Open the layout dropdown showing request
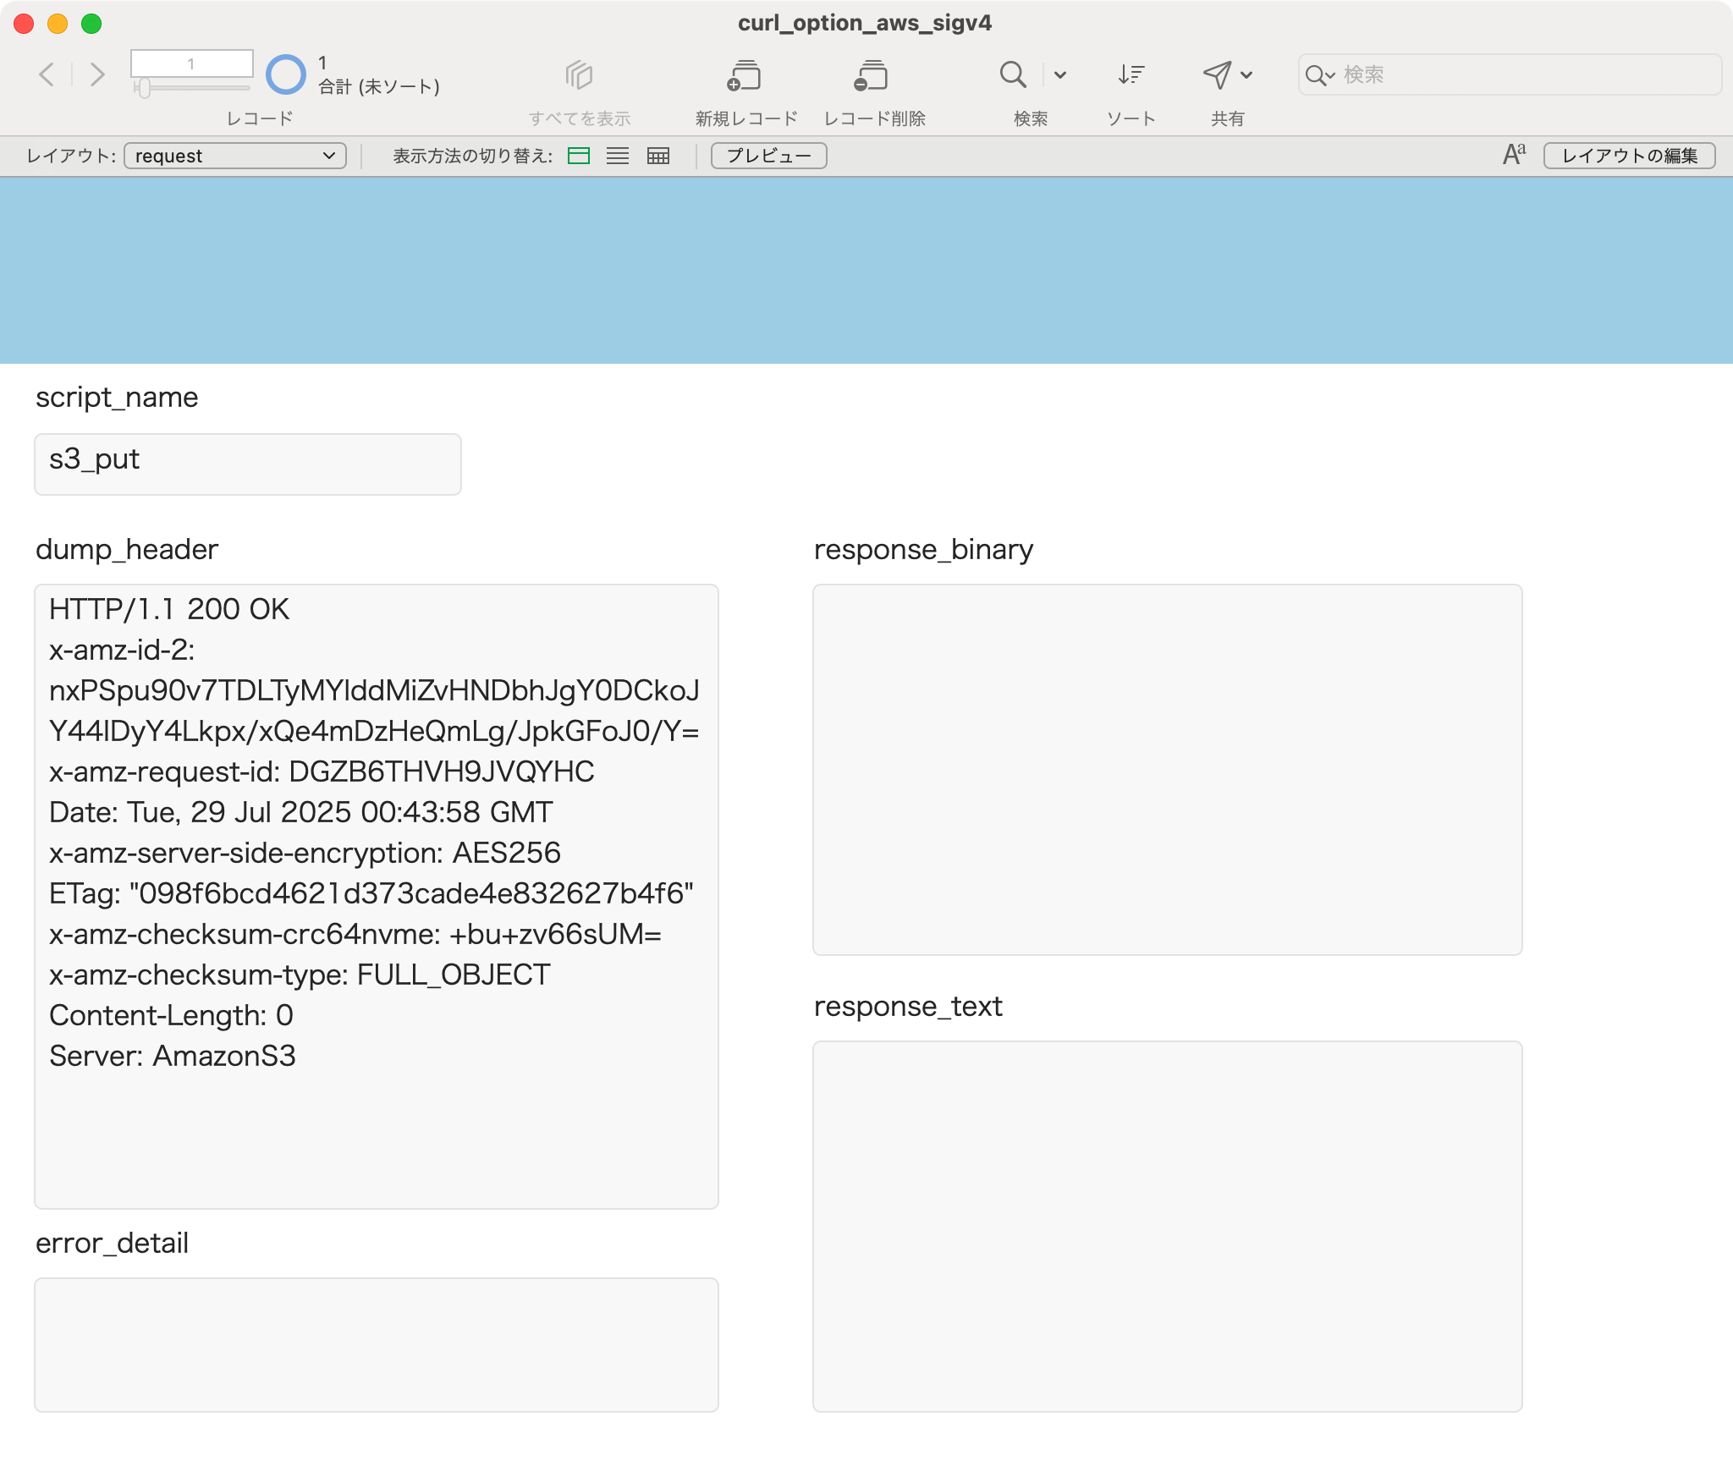Viewport: 1733px width, 1477px height. point(235,156)
